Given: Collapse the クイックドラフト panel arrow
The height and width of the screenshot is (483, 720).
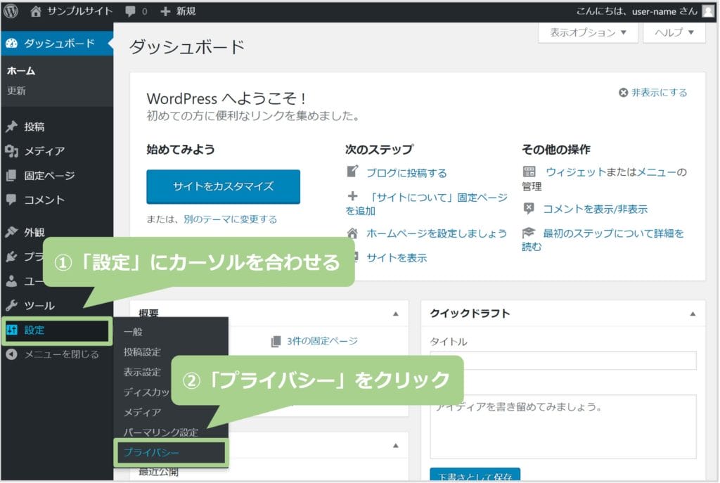Looking at the screenshot, I should (x=693, y=314).
